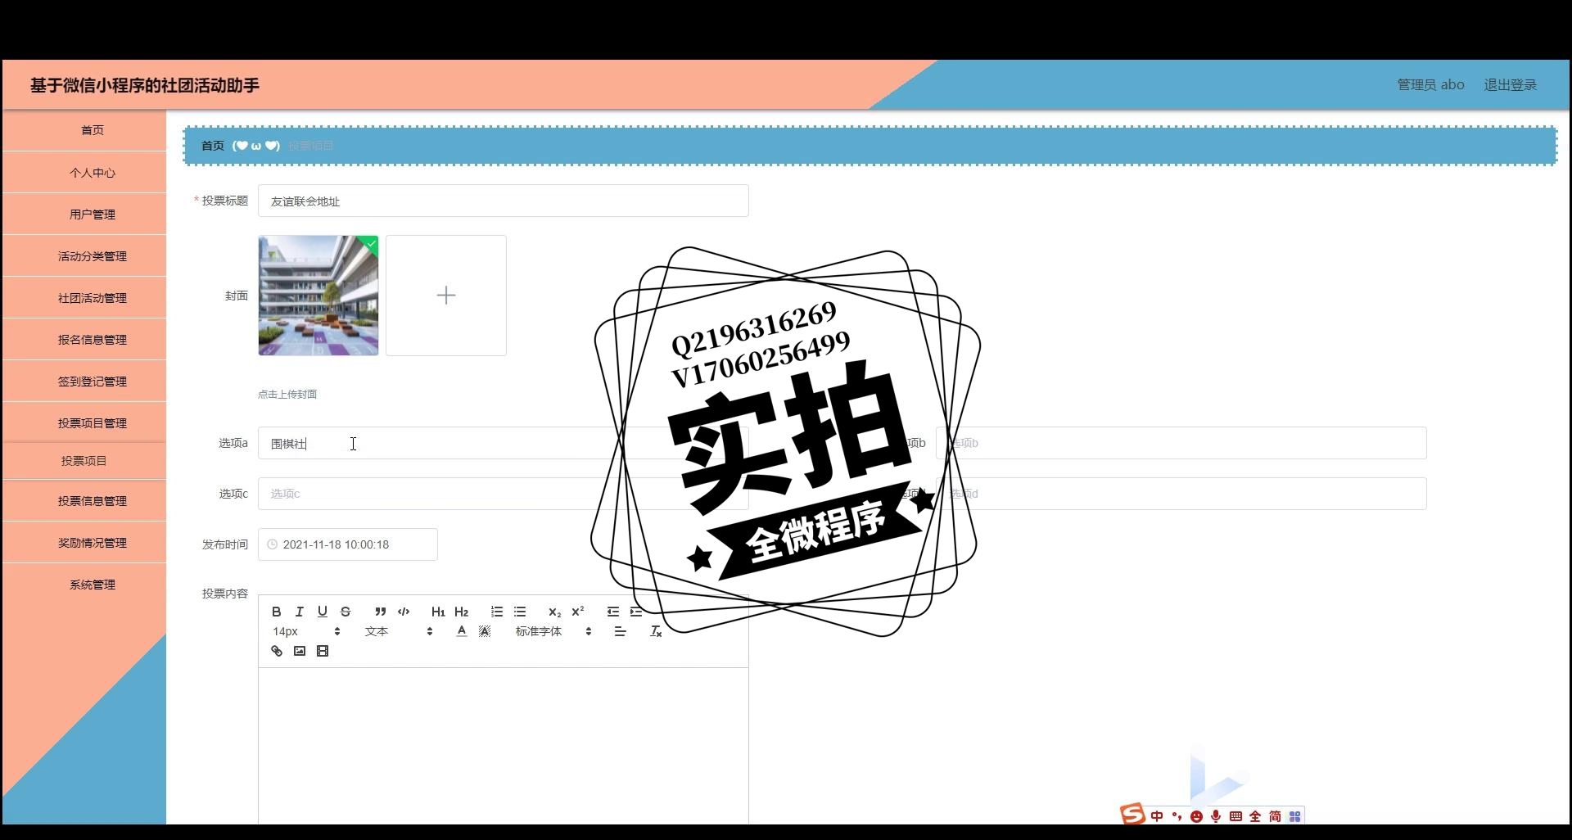The height and width of the screenshot is (840, 1572).
Task: Click inside the 投票内容 editor area
Action: [x=504, y=745]
